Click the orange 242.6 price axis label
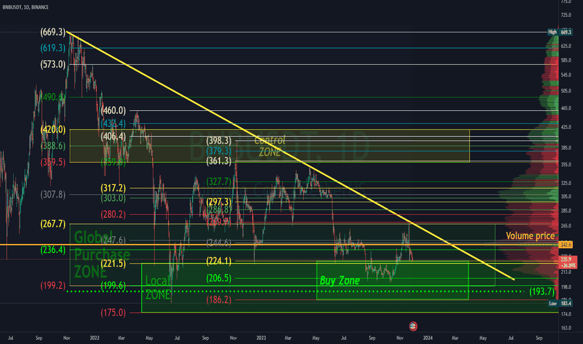The width and height of the screenshot is (583, 344). tap(565, 245)
